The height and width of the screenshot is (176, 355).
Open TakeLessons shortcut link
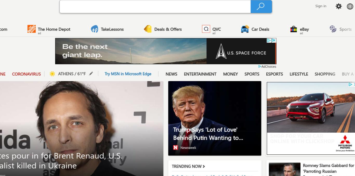pos(112,29)
